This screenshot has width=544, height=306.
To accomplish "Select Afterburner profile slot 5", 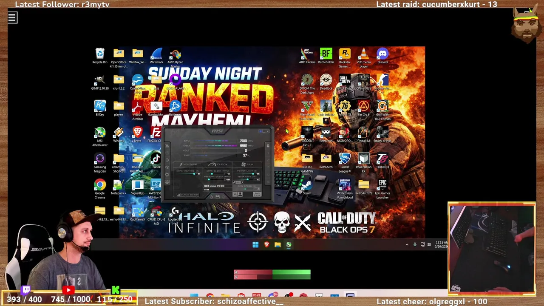I will (x=268, y=181).
